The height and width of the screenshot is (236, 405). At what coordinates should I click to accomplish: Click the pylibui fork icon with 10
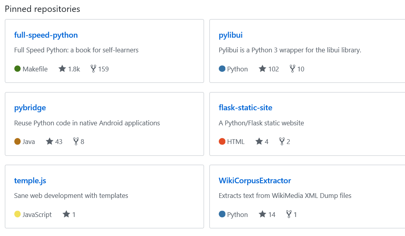292,69
